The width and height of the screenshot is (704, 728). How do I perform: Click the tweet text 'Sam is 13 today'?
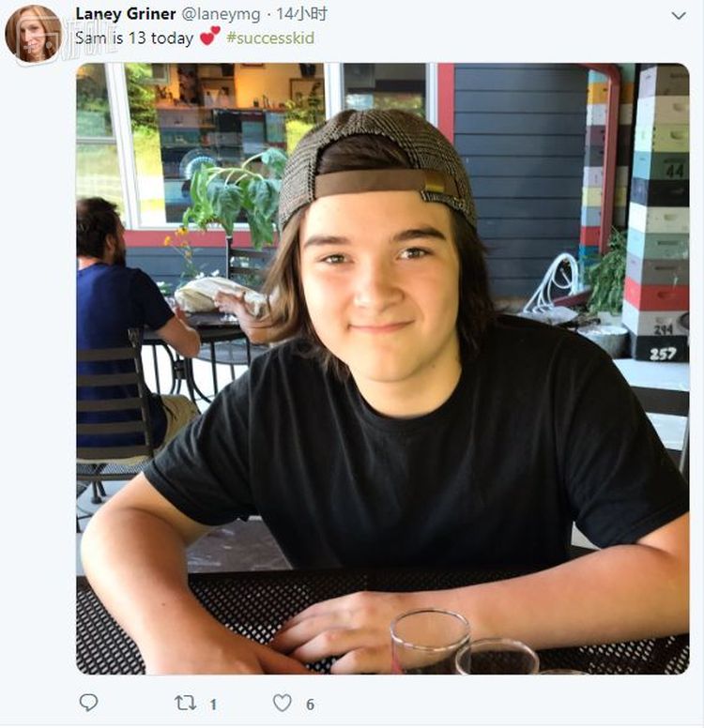133,38
